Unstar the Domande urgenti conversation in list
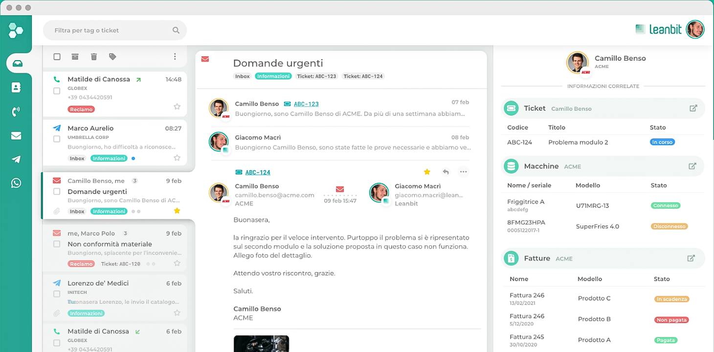This screenshot has width=714, height=352. [x=177, y=211]
